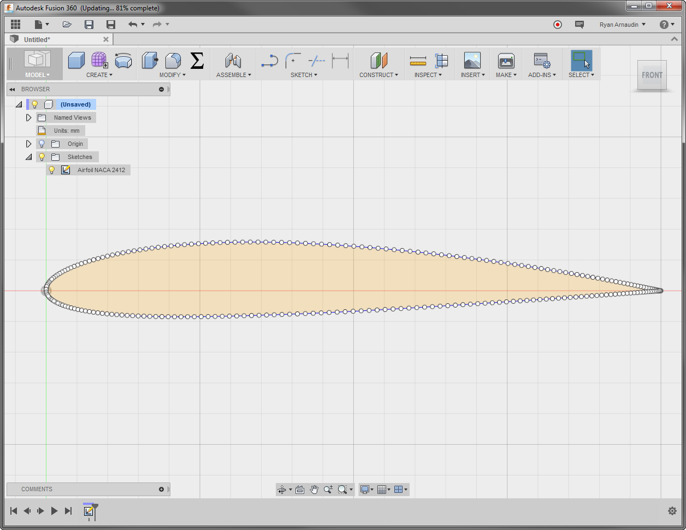This screenshot has height=530, width=686.
Task: Expand the Named Views folder
Action: pos(28,117)
